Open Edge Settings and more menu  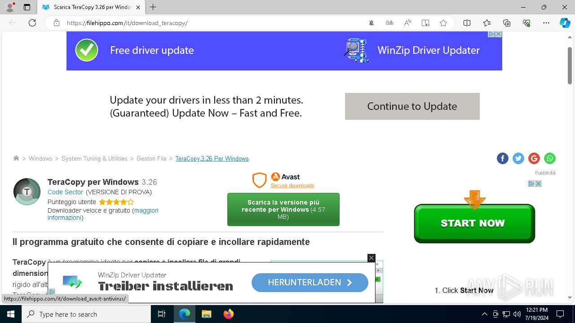(x=546, y=23)
